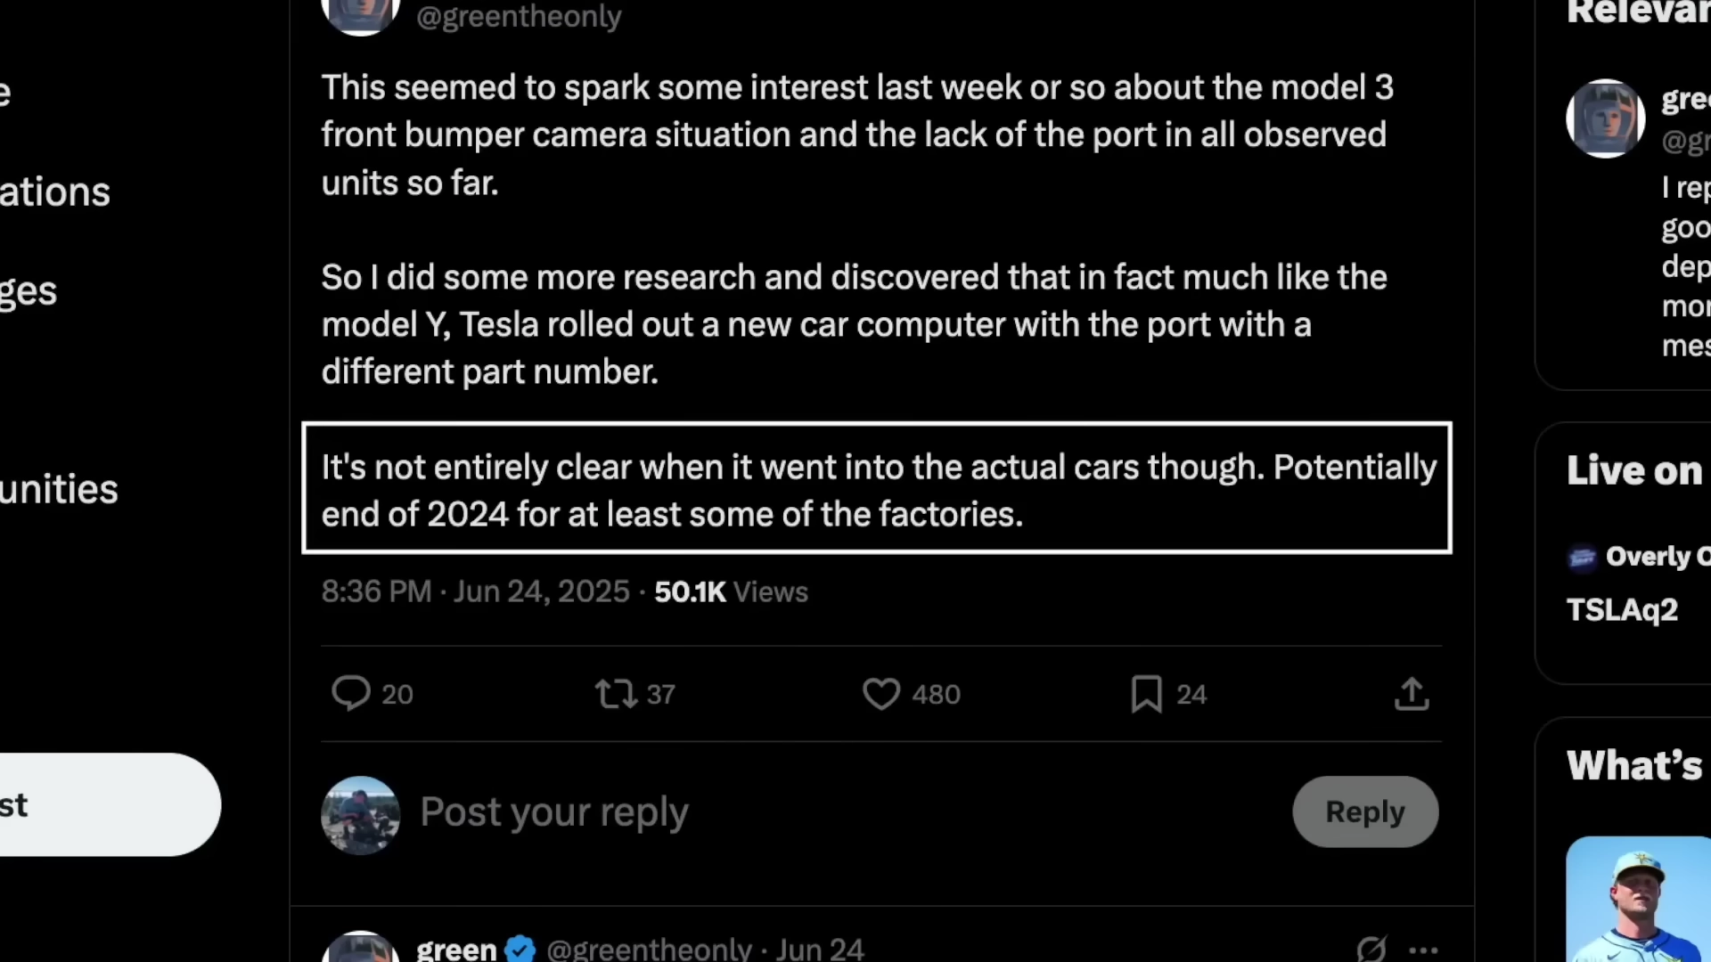Image resolution: width=1711 pixels, height=962 pixels.
Task: Open @greentheonly's profile avatar
Action: pyautogui.click(x=360, y=13)
